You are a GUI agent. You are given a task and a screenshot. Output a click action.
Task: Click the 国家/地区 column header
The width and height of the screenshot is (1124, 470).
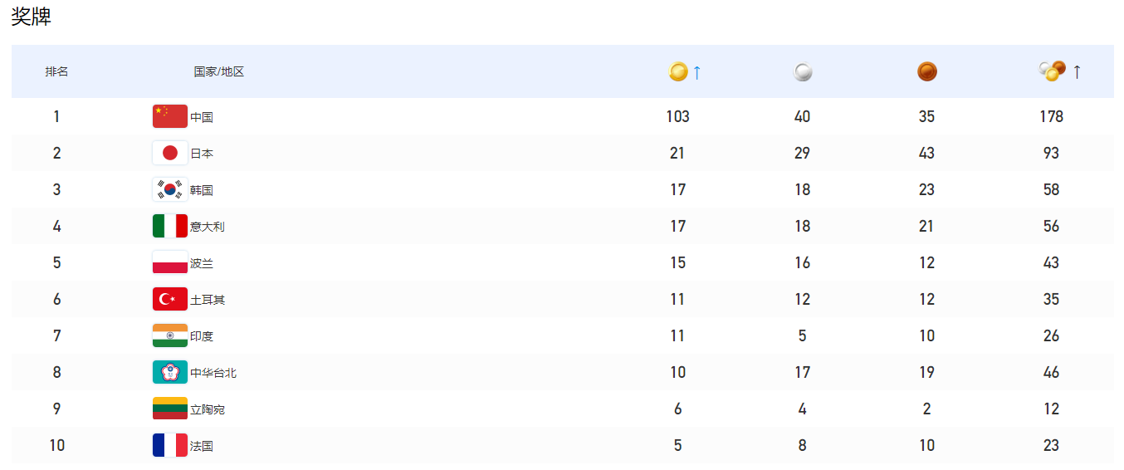point(219,72)
